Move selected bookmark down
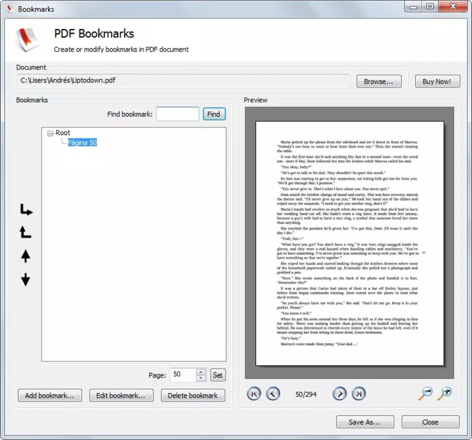The height and width of the screenshot is (440, 472). click(x=26, y=279)
